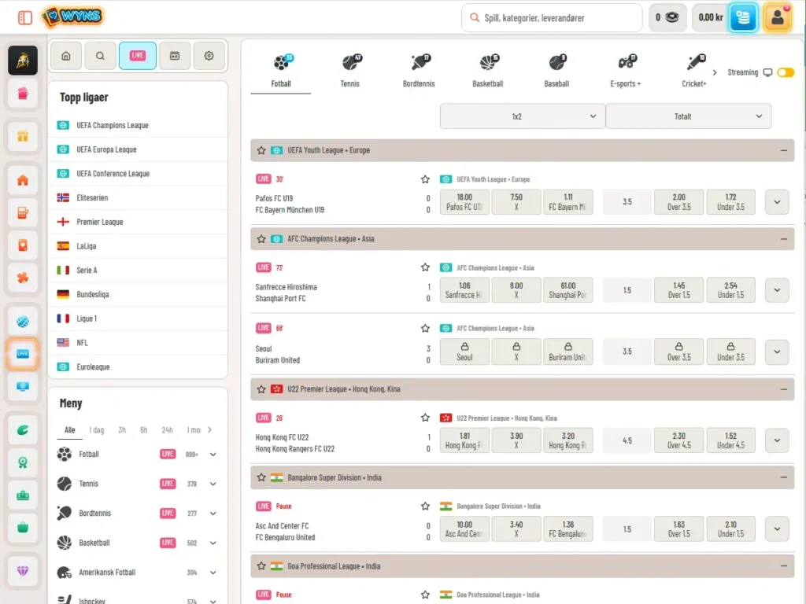Screen dimensions: 806x604
Task: Select the E-sports + sport tab
Action: click(626, 71)
